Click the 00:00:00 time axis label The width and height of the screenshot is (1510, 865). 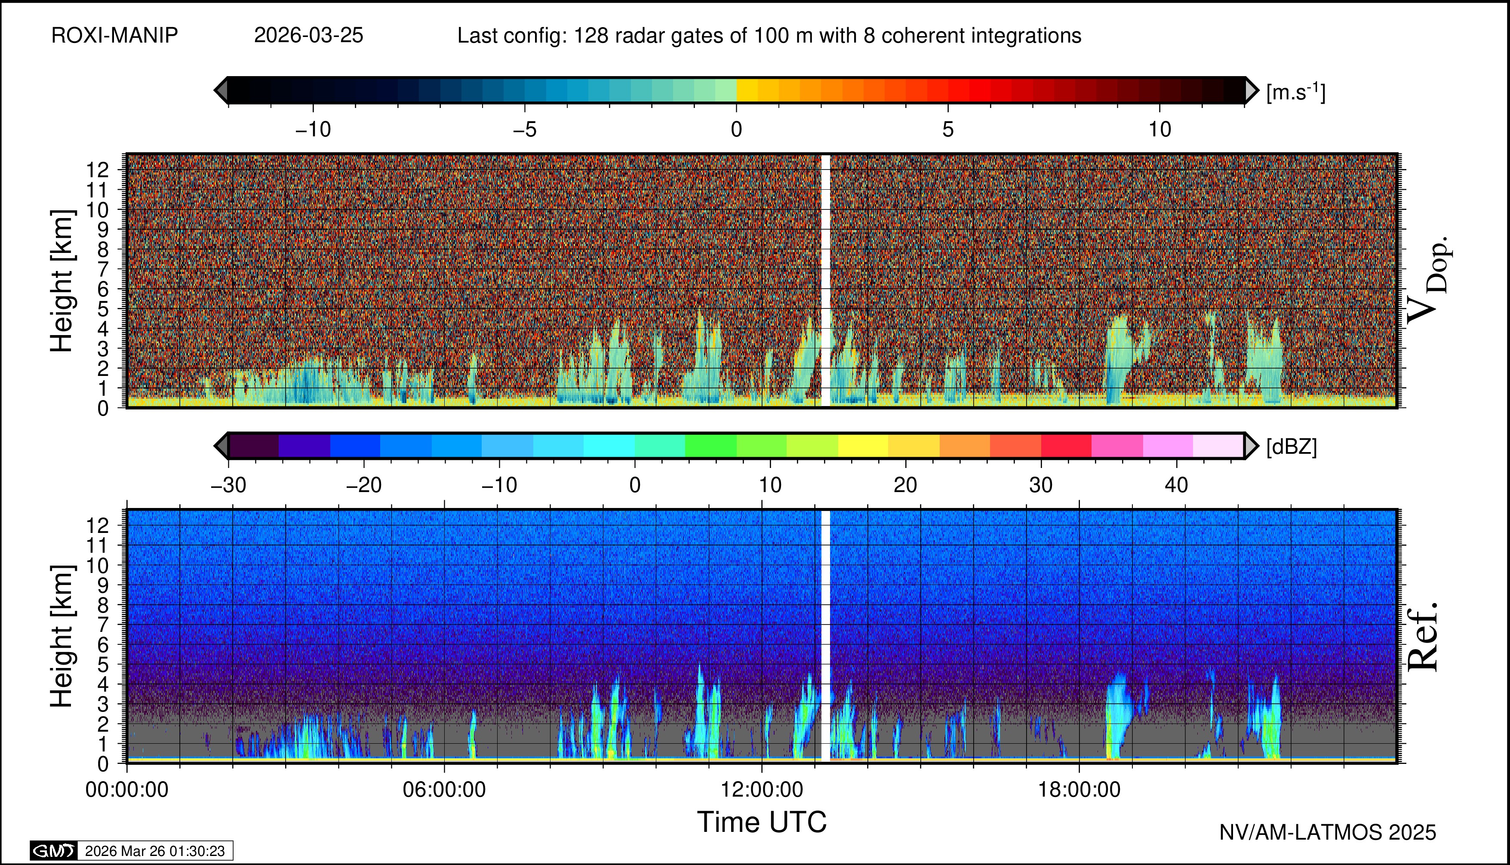(x=127, y=790)
